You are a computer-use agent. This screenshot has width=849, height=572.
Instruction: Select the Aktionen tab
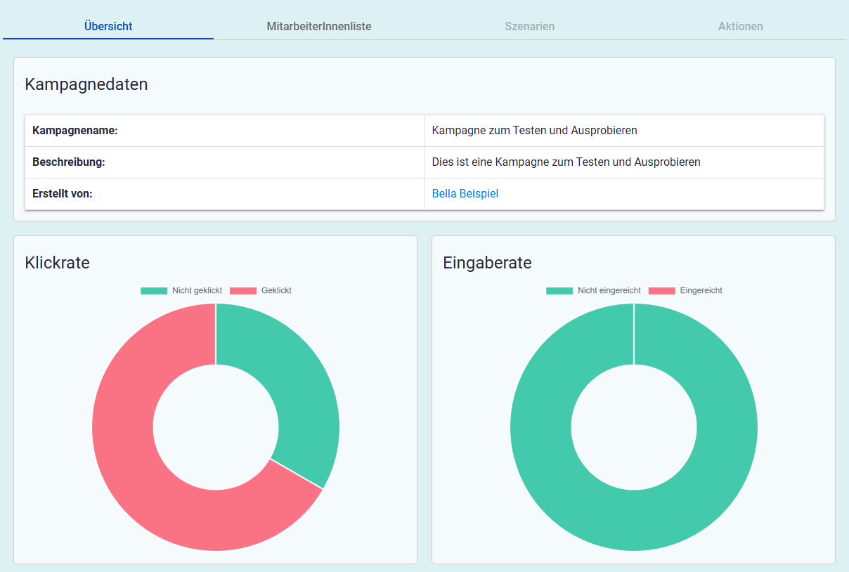[x=740, y=27]
